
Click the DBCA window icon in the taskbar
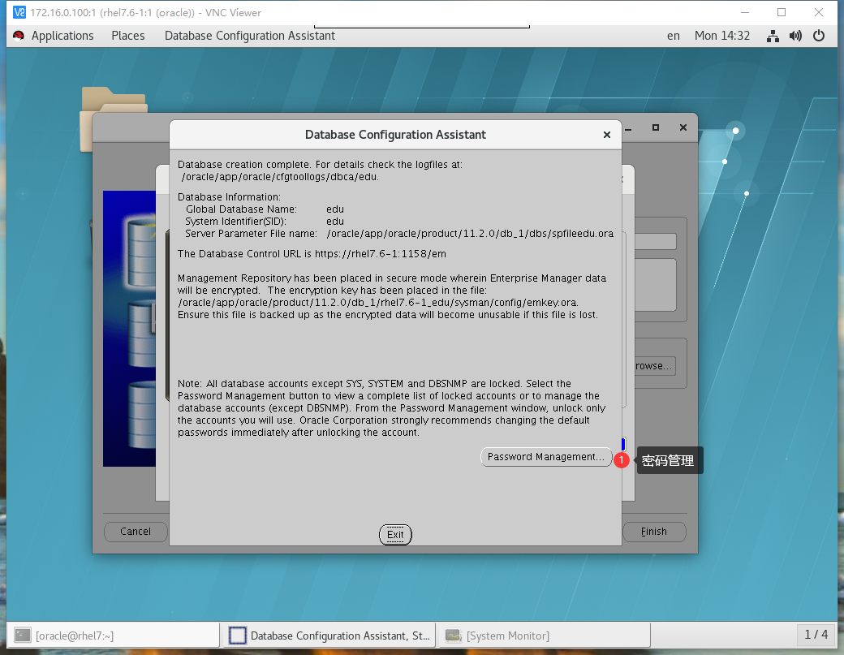[237, 636]
